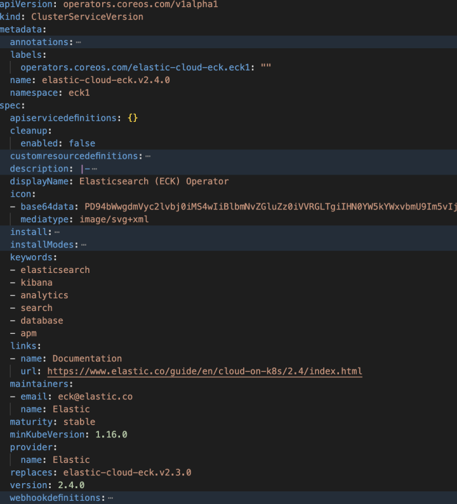Click the eck@elastic.co email value
Viewport: 457px width, 504px height.
click(x=95, y=397)
